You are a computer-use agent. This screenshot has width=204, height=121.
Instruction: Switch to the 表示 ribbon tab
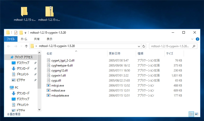(49, 39)
